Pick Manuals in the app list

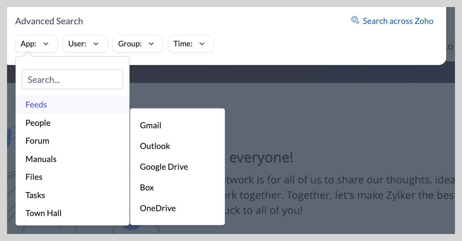[x=41, y=159]
